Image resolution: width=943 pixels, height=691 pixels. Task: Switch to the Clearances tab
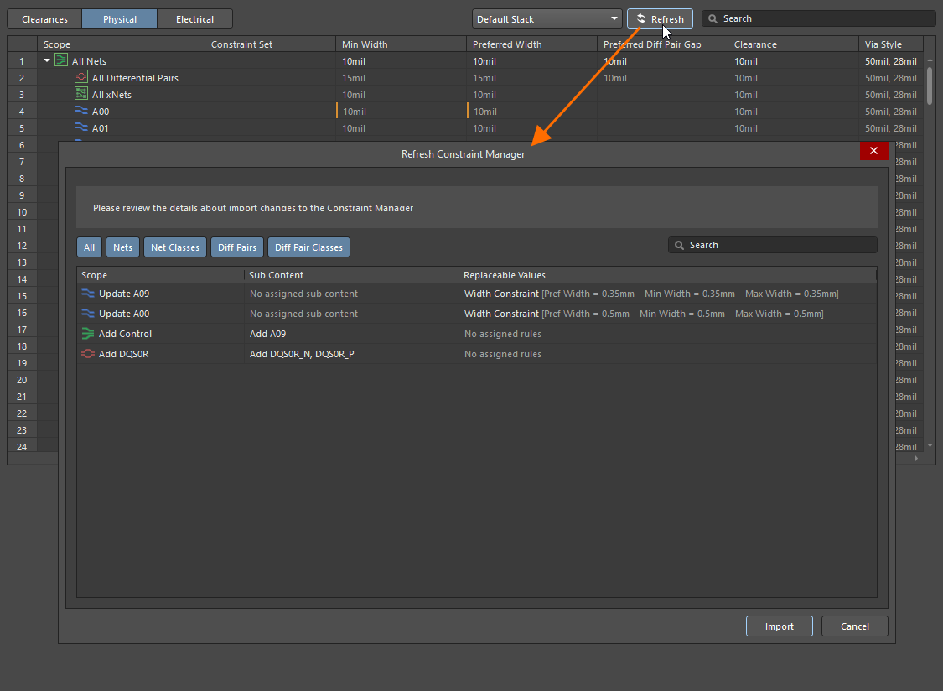44,18
